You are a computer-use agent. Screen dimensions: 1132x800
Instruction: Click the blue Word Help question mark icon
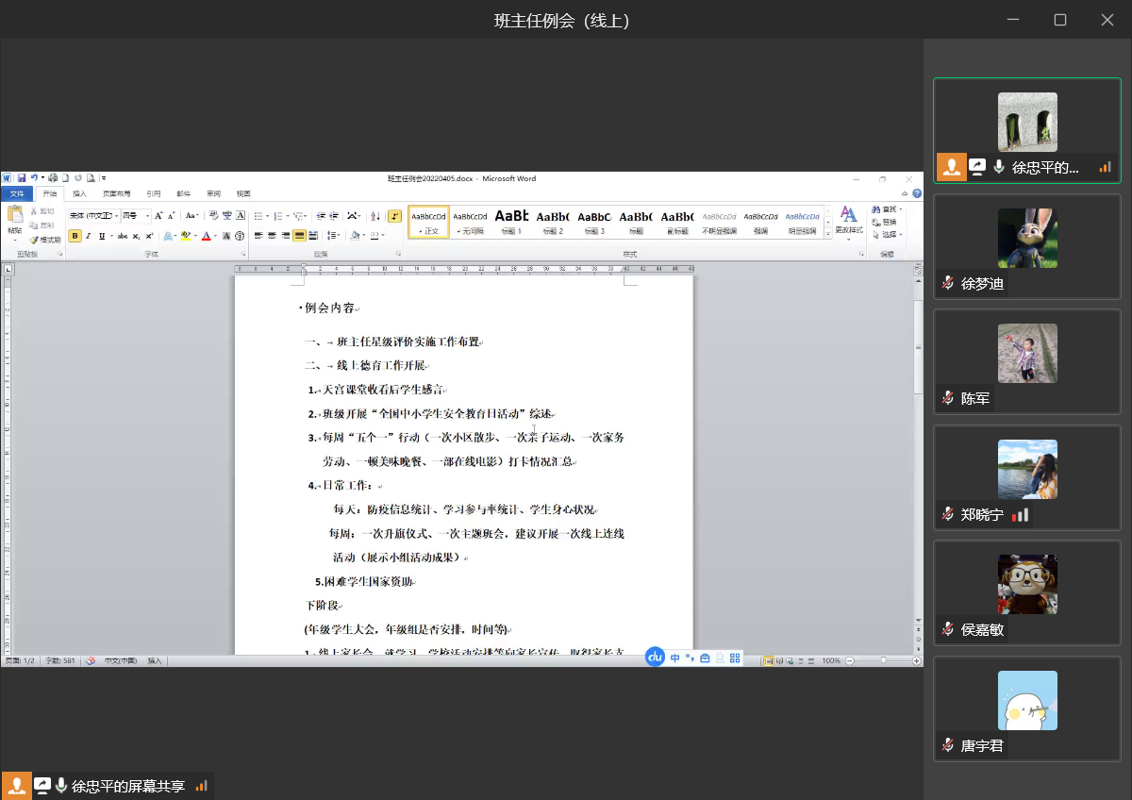click(917, 193)
